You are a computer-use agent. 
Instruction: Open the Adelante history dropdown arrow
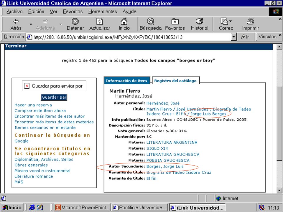tap(61, 24)
